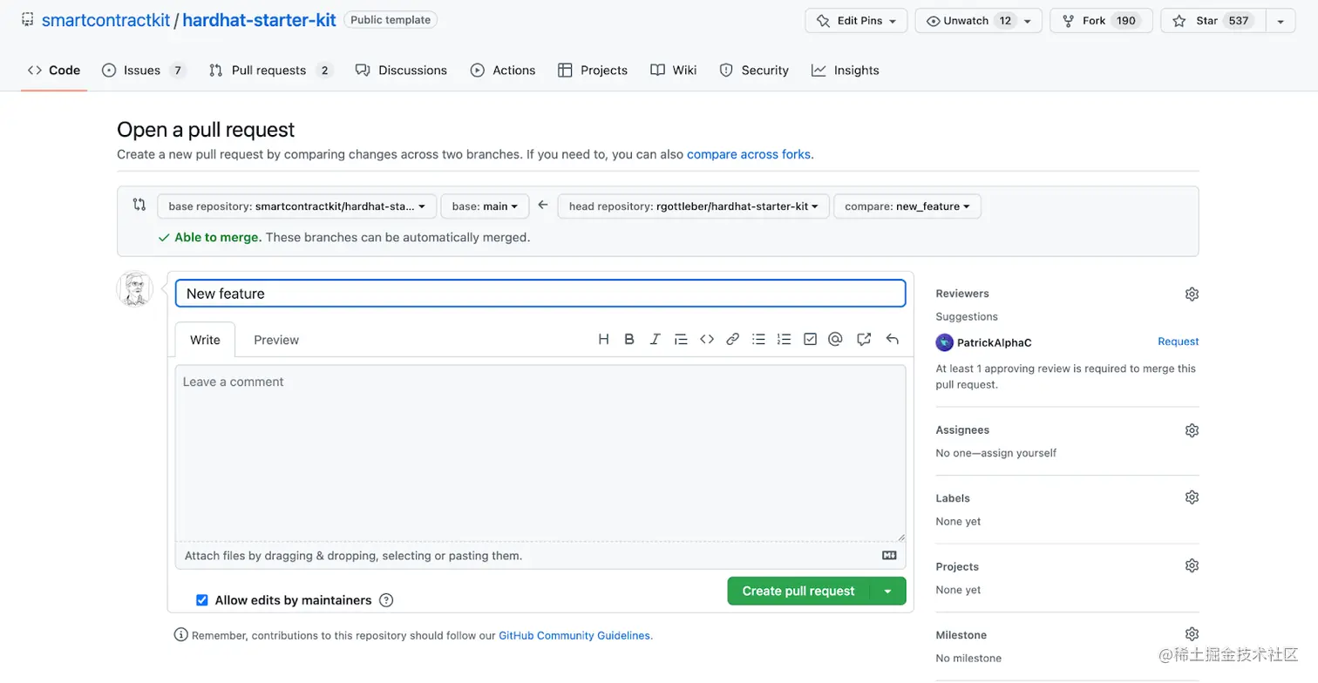The image size is (1318, 683).
Task: Open Milestone gear settings
Action: (x=1192, y=634)
